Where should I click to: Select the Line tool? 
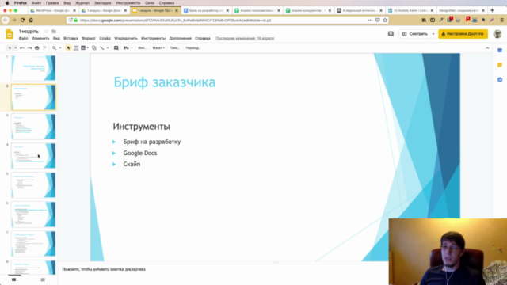pyautogui.click(x=102, y=47)
